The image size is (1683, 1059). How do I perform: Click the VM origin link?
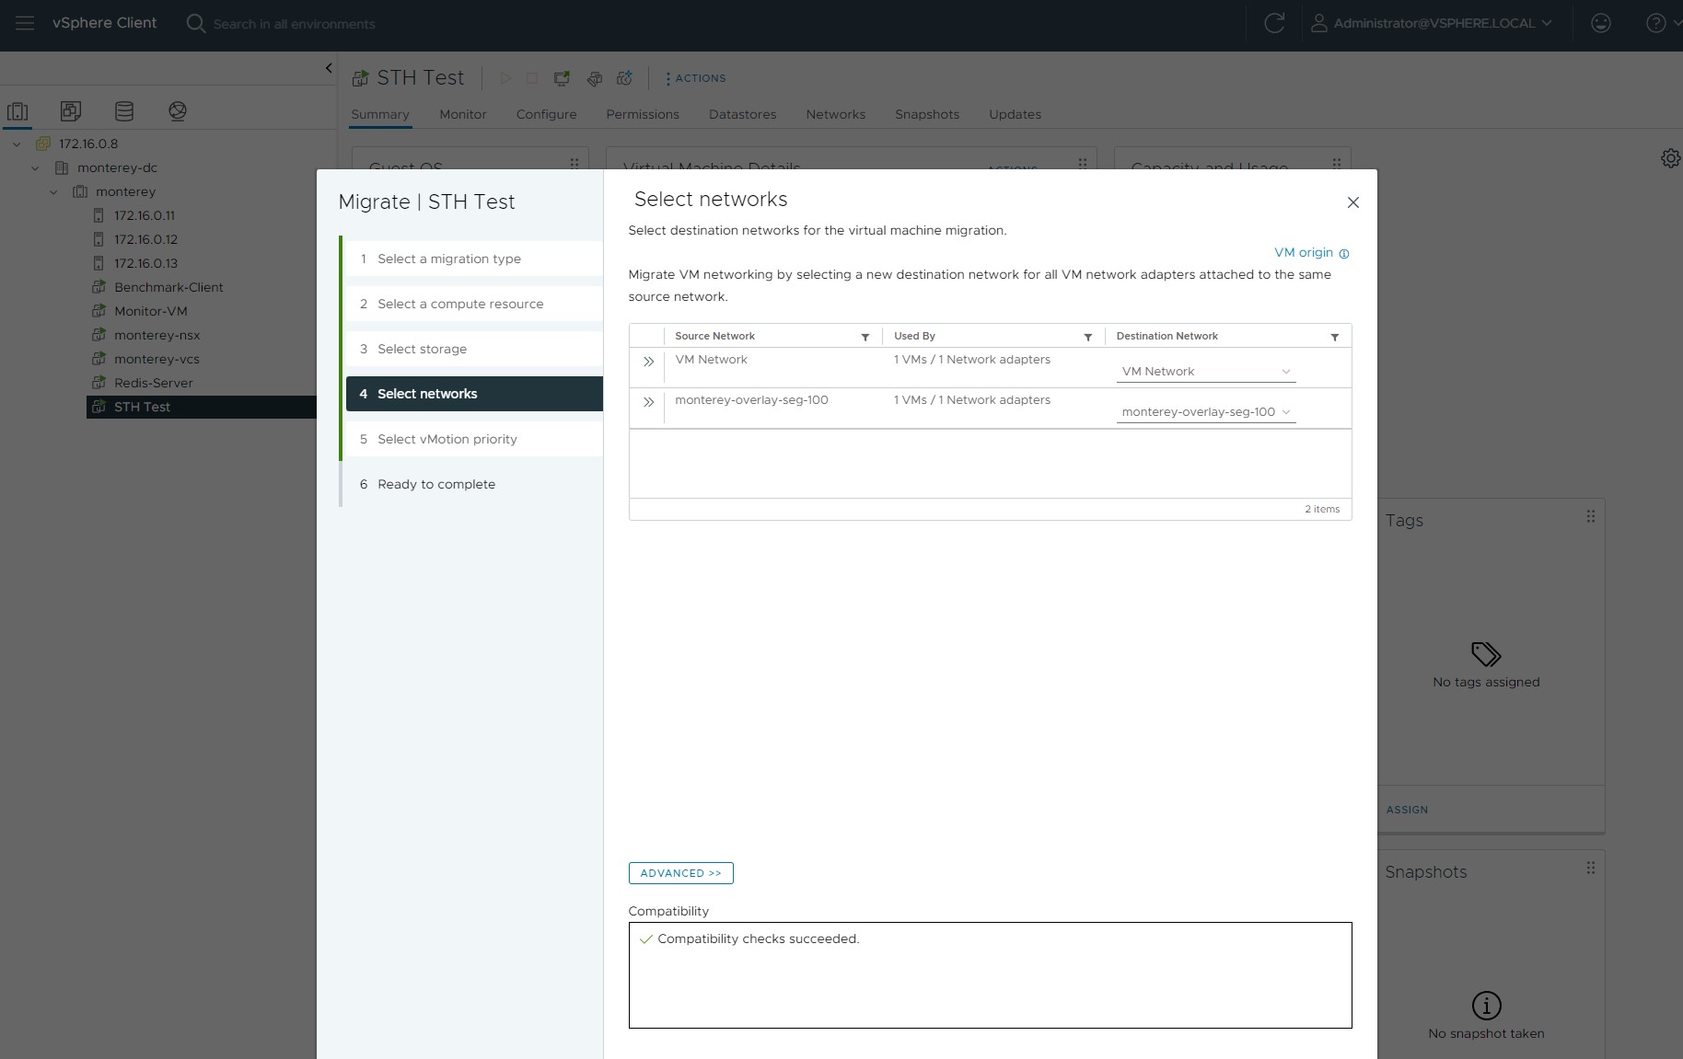1303,252
